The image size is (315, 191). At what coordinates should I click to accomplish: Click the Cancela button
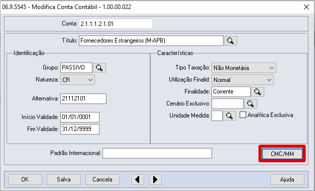102,179
